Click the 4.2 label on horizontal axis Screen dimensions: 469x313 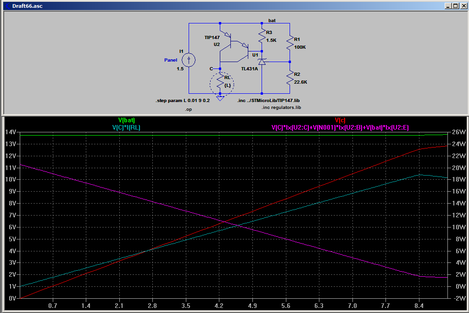pyautogui.click(x=219, y=306)
